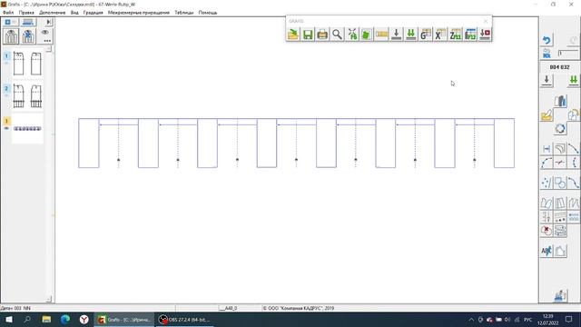Open the Градация menu
The image size is (581, 327).
93,13
